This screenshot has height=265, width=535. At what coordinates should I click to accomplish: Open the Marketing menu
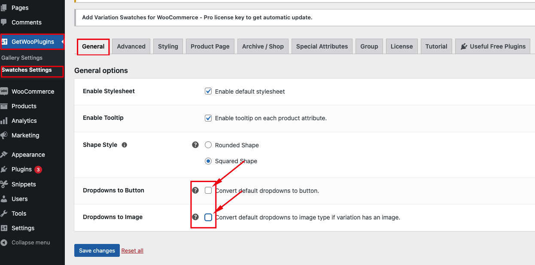[x=25, y=135]
